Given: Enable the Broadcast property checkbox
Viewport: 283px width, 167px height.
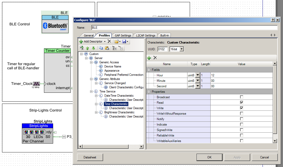Looking at the screenshot, I should click(x=242, y=97).
